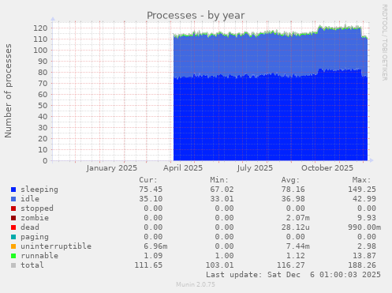
Task: Click the 'Avg:' column header
Action: (290, 180)
